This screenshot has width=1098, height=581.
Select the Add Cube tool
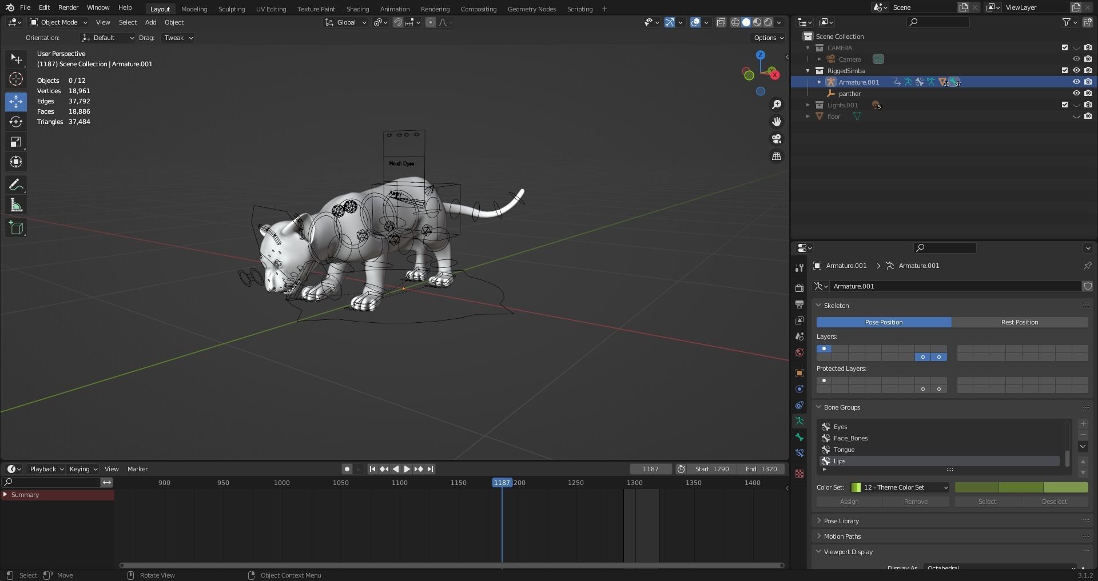tap(16, 227)
